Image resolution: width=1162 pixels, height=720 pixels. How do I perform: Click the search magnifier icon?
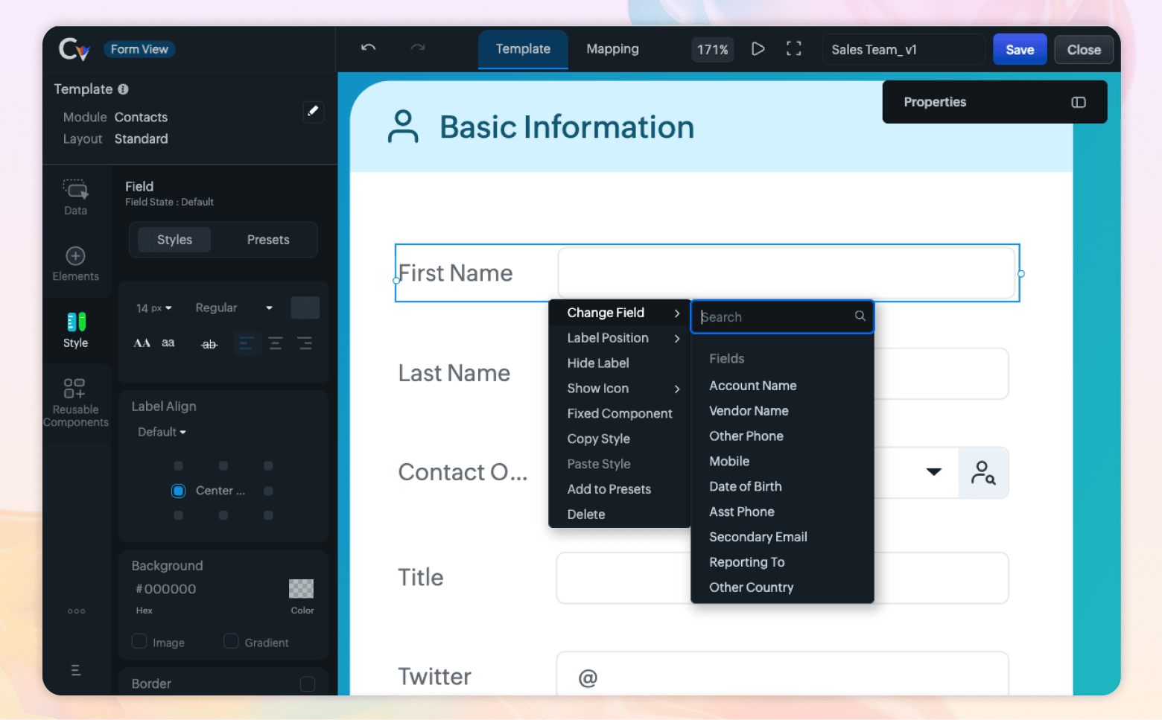860,316
